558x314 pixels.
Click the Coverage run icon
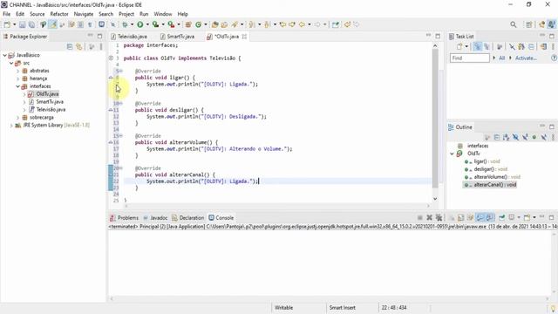pyautogui.click(x=155, y=24)
